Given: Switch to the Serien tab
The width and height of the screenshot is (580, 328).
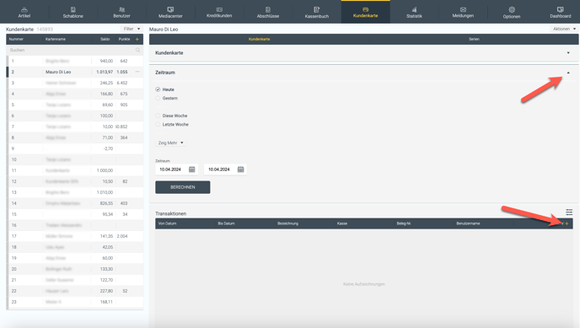Looking at the screenshot, I should pos(474,39).
